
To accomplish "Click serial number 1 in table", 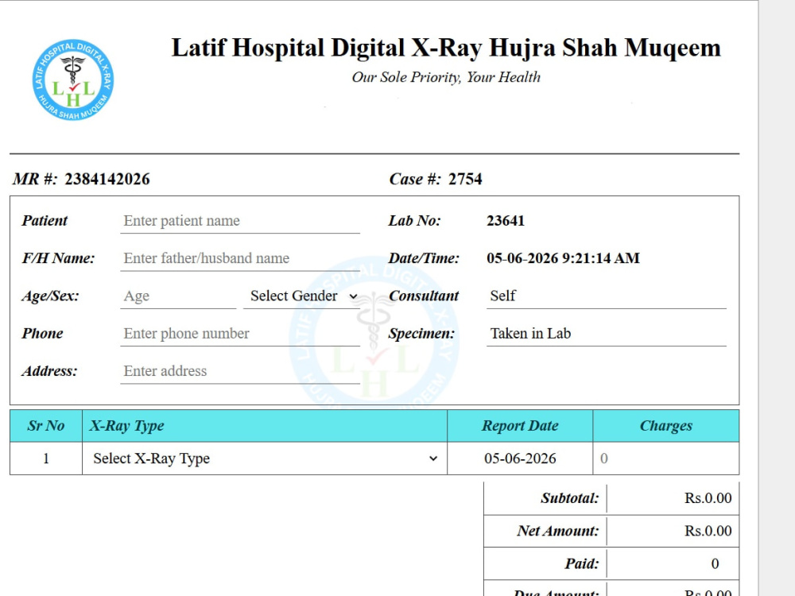I will point(46,459).
